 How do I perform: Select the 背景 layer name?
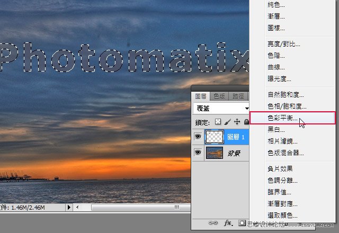click(234, 153)
